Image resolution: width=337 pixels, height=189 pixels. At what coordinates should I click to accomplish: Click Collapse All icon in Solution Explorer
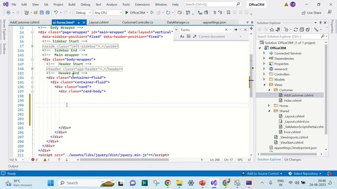[x=302, y=29]
